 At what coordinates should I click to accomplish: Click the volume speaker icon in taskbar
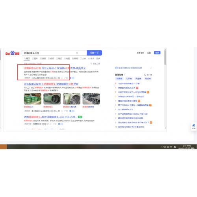pyautogui.click(x=168, y=147)
